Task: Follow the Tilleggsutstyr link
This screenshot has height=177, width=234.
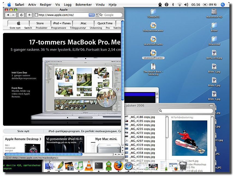Action: pyautogui.click(x=78, y=28)
